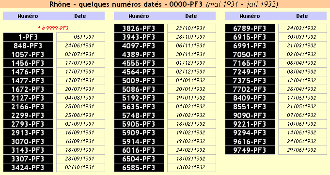The image size is (330, 175).
Task: Click plate 1476-PF3
Action: (28, 72)
